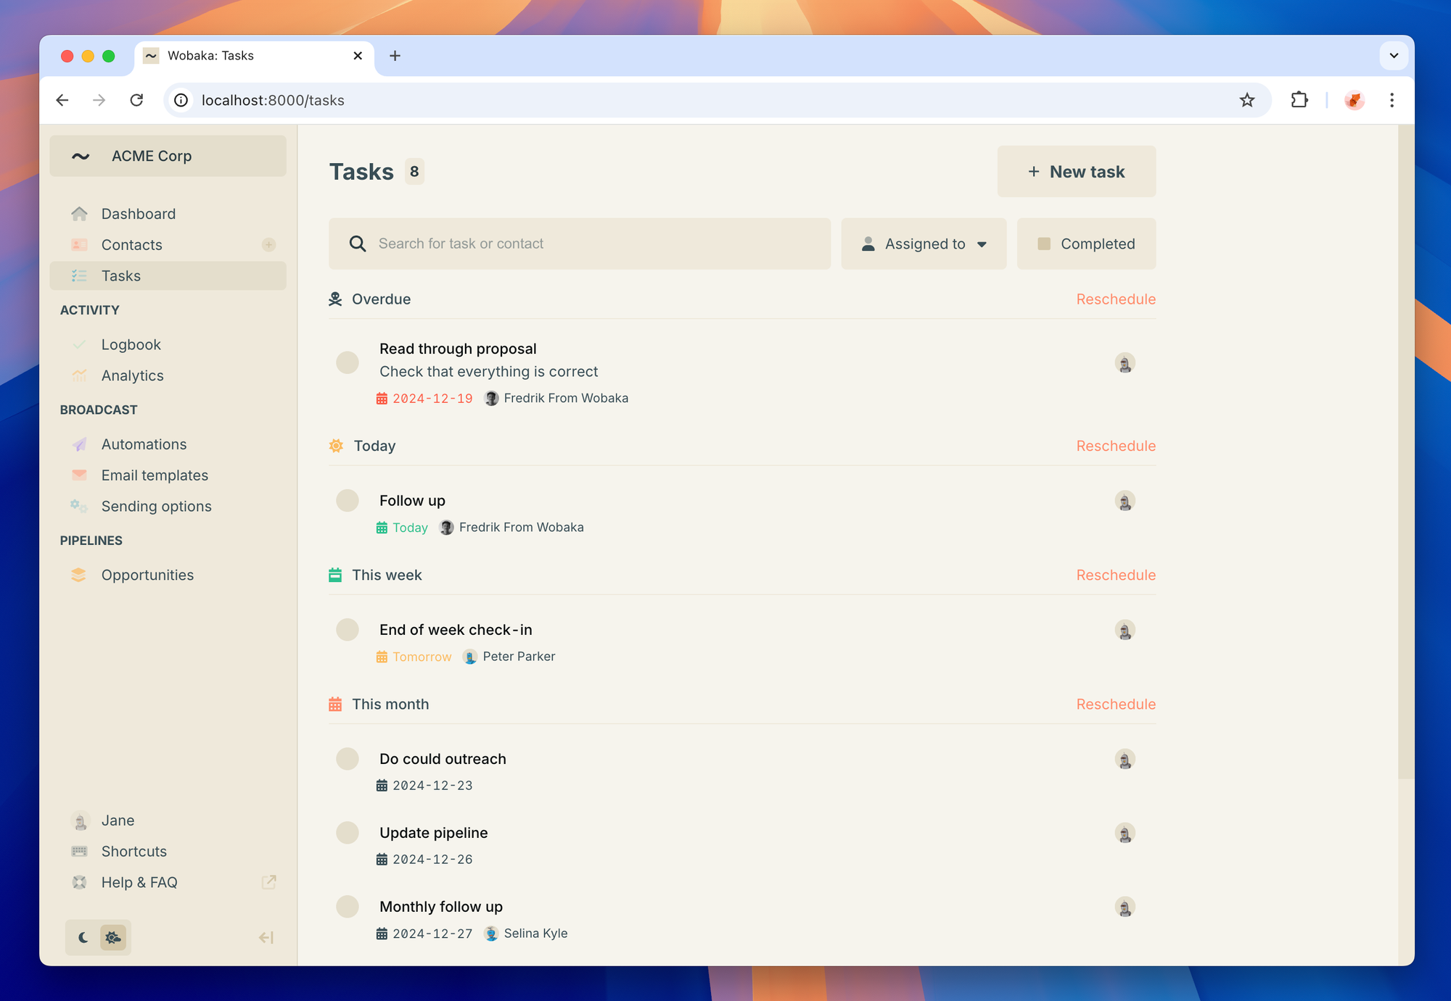Switch to light mode sun toggle
Image resolution: width=1451 pixels, height=1001 pixels.
113,938
